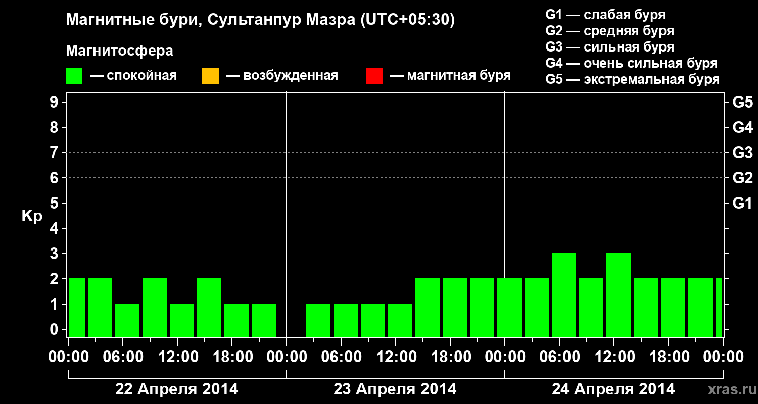Click the orange 'возбужденная' legend swatch

(210, 76)
